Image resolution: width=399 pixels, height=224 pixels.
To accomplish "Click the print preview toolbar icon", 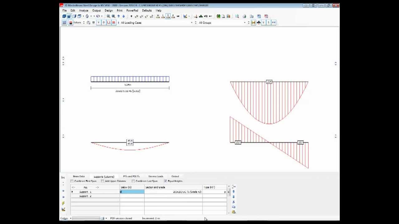I will (x=237, y=16).
